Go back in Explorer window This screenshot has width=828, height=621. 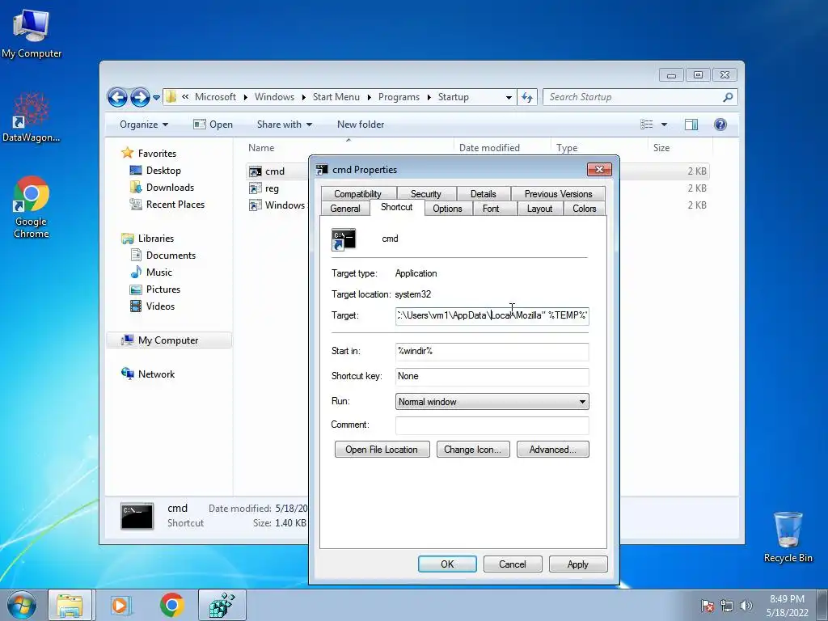117,97
